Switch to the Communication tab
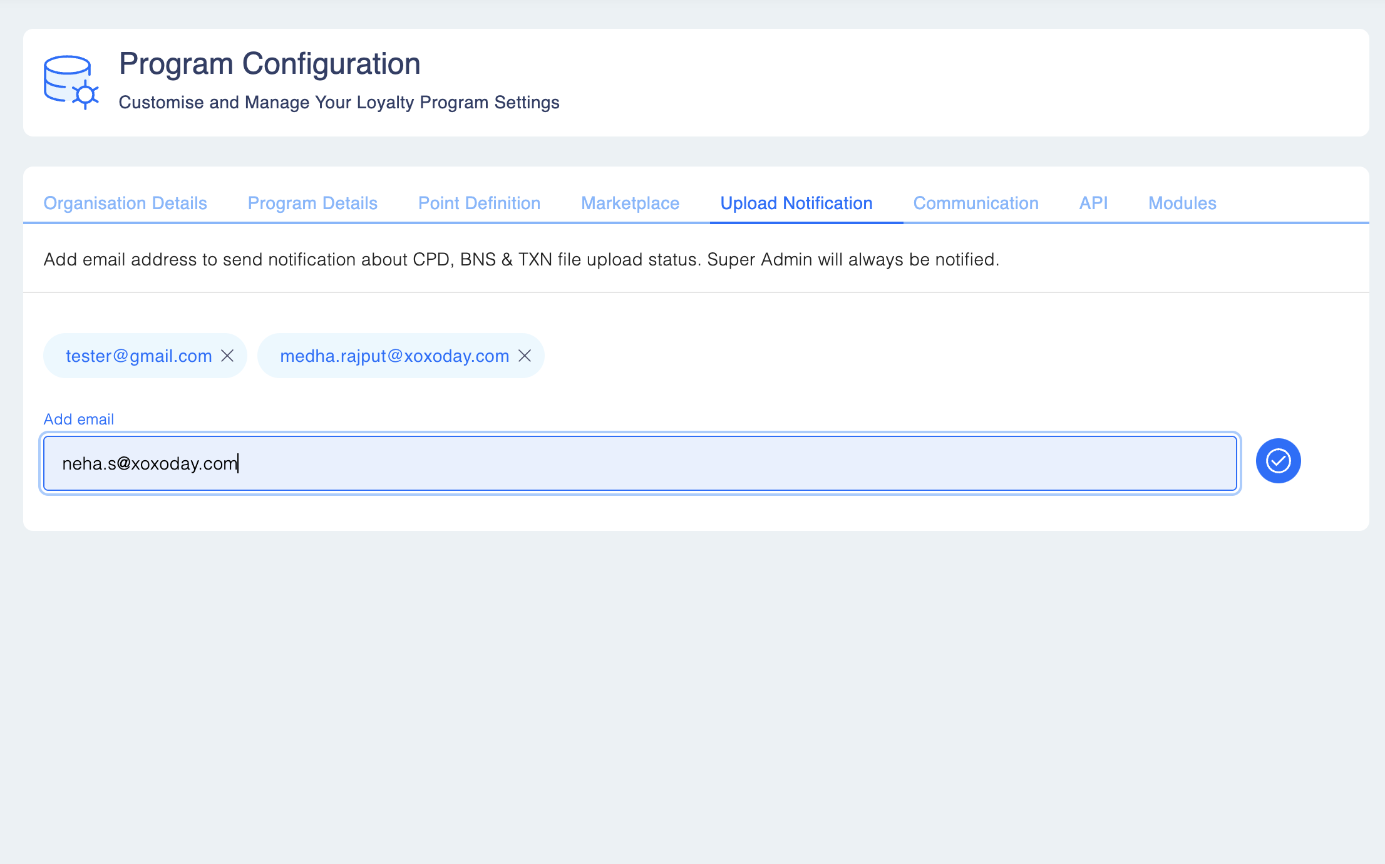Viewport: 1385px width, 864px height. pyautogui.click(x=976, y=203)
